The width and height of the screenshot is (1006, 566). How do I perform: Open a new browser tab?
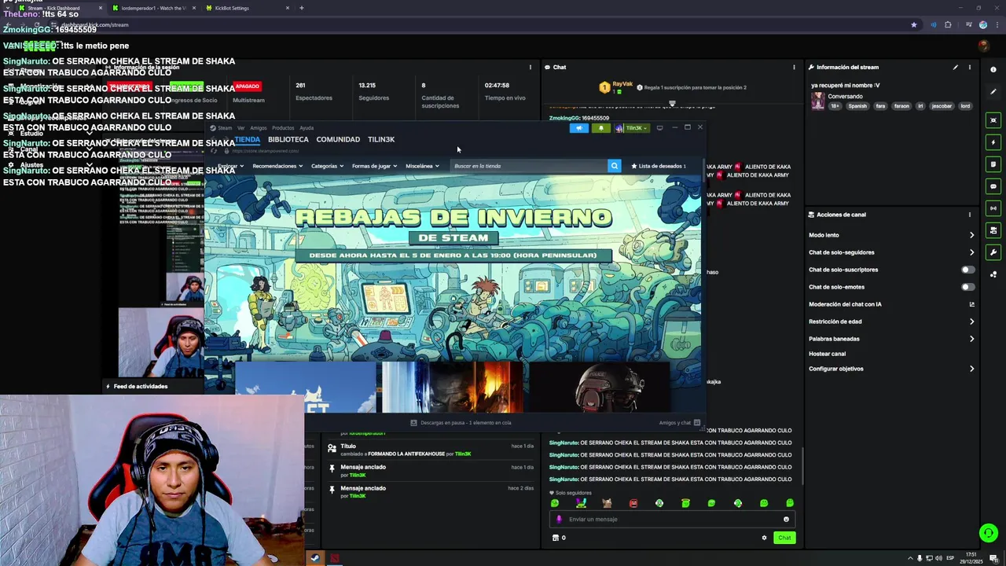pos(302,8)
